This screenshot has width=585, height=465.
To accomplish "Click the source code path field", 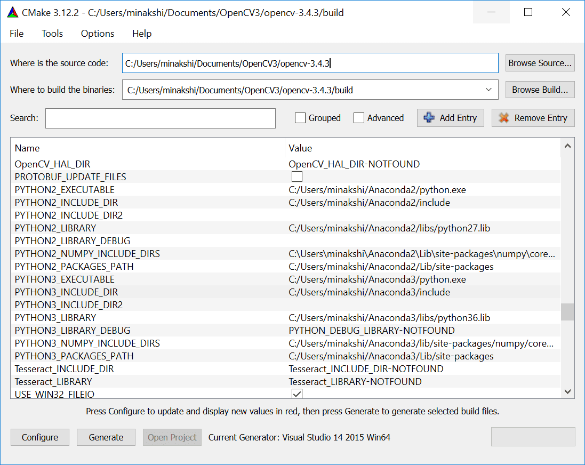I will [310, 63].
